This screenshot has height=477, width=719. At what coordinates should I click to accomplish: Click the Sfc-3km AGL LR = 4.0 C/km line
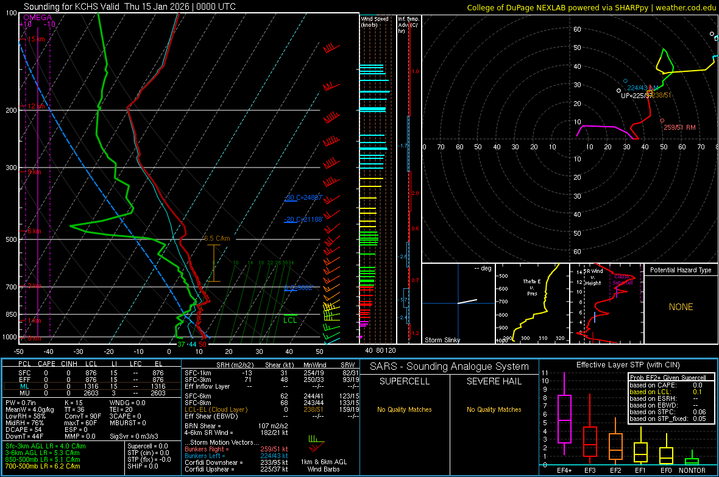46,446
